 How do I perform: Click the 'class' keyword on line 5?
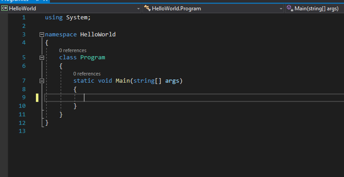(x=68, y=58)
